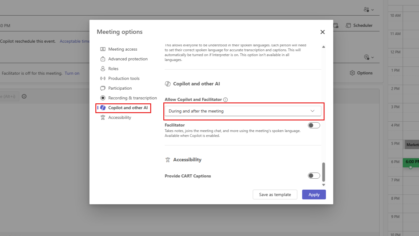Image resolution: width=419 pixels, height=236 pixels.
Task: Select Roles in the sidebar
Action: 113,69
